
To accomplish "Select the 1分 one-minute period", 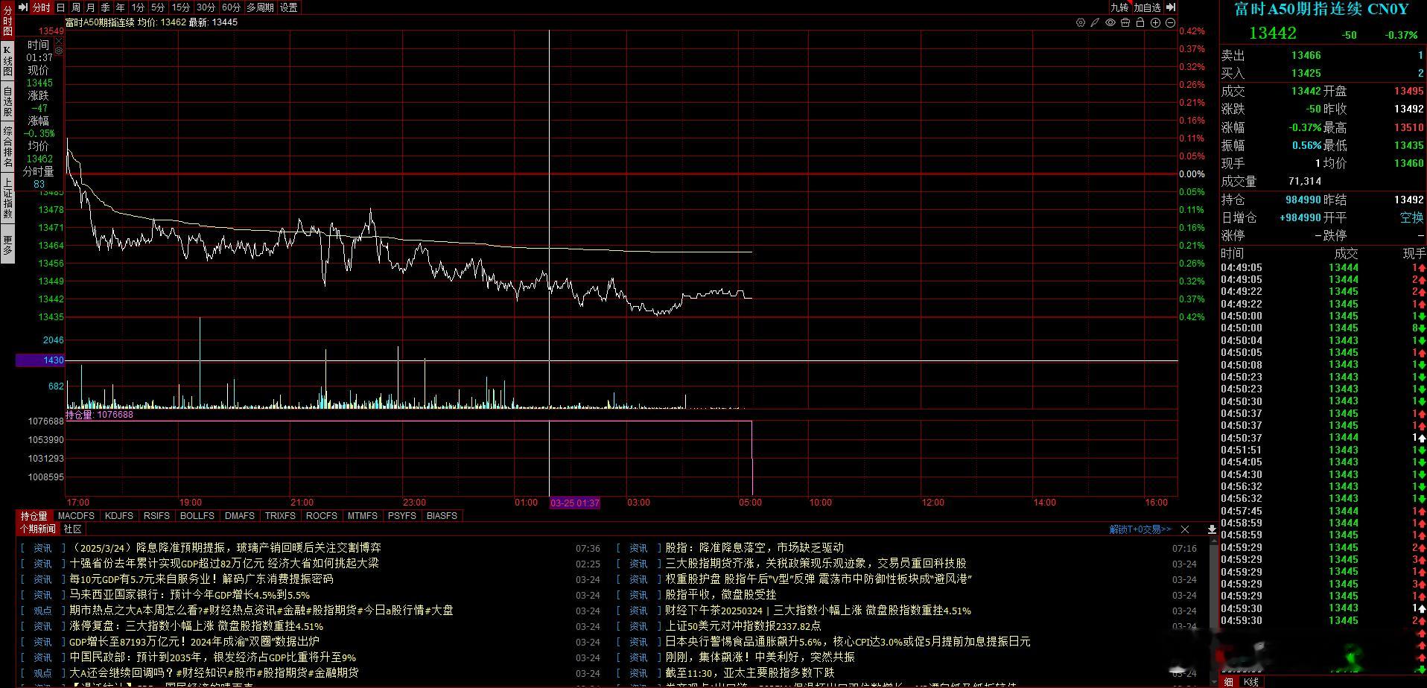I will [x=139, y=7].
